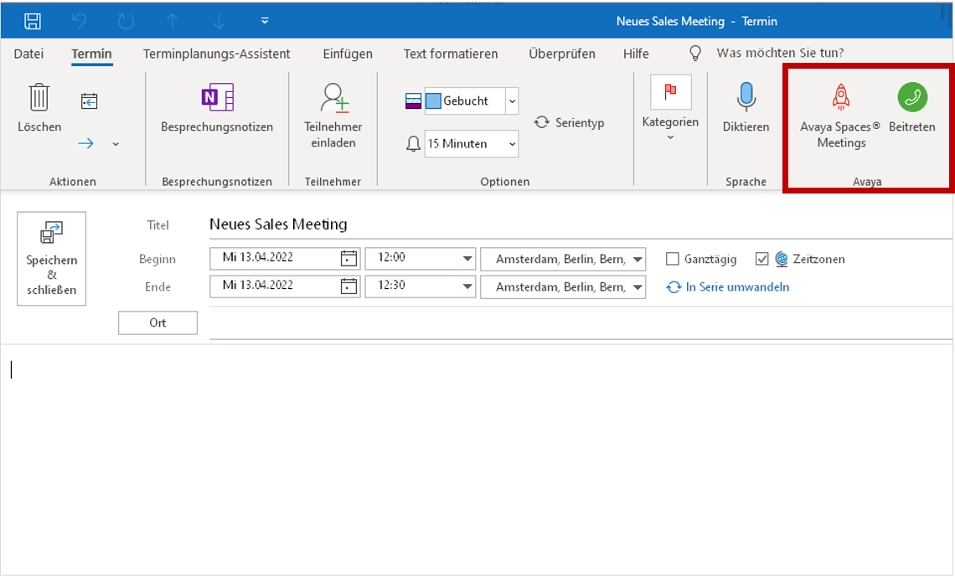Image resolution: width=955 pixels, height=578 pixels.
Task: Open the Beginn date picker calendar icon
Action: (348, 258)
